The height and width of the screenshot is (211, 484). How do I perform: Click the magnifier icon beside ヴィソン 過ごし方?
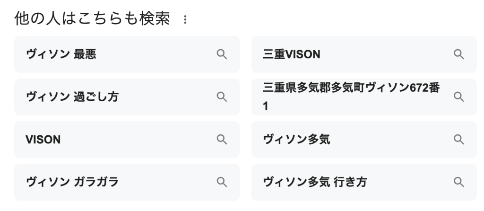coord(222,97)
